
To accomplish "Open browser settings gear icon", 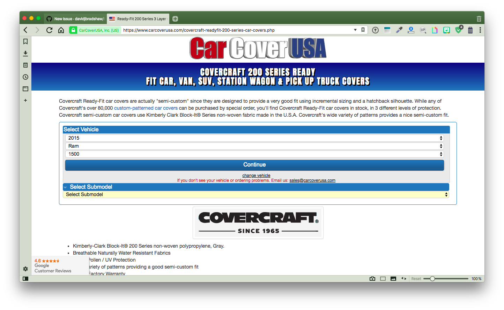I will [x=25, y=269].
